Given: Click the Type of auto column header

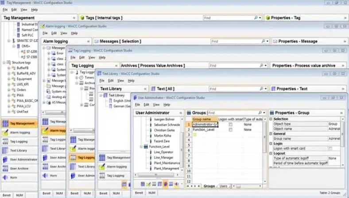Looking at the screenshot, I should click(x=253, y=119).
